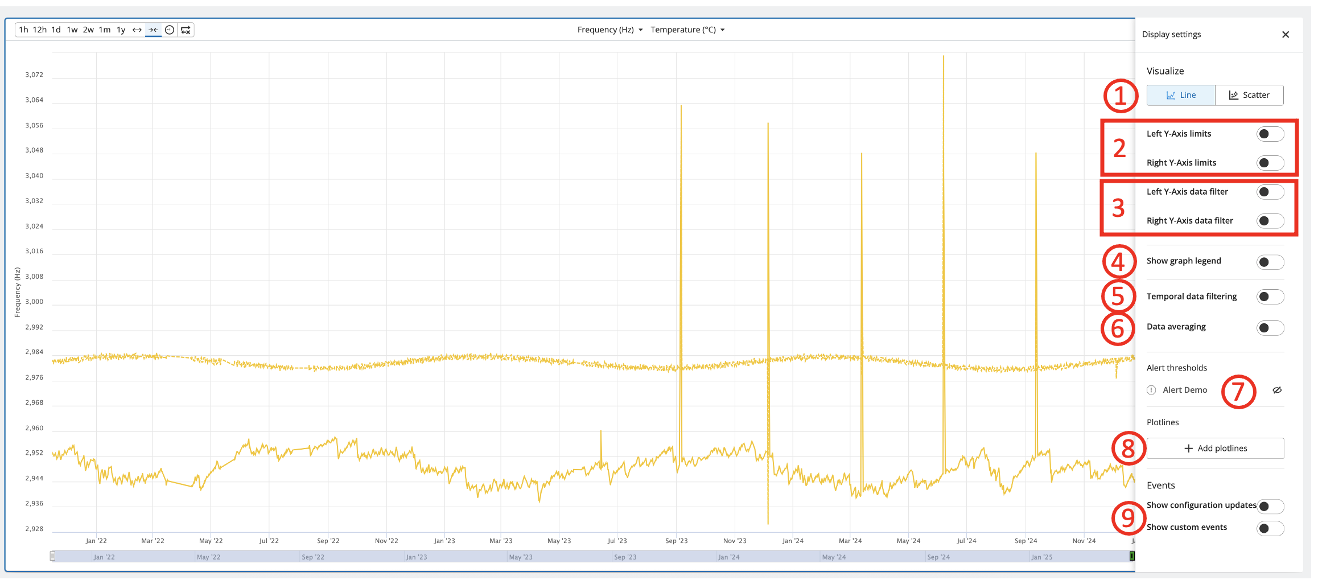Select the 1w time range
The width and height of the screenshot is (1318, 584).
(x=72, y=30)
